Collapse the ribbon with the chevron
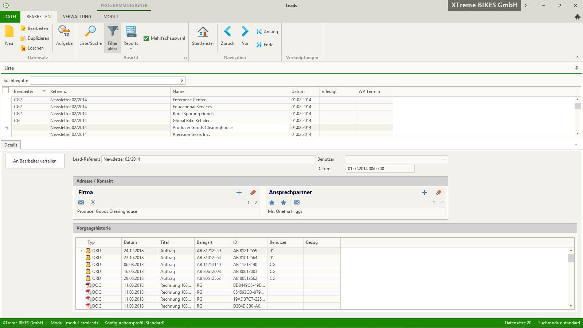The height and width of the screenshot is (328, 583). click(x=577, y=57)
